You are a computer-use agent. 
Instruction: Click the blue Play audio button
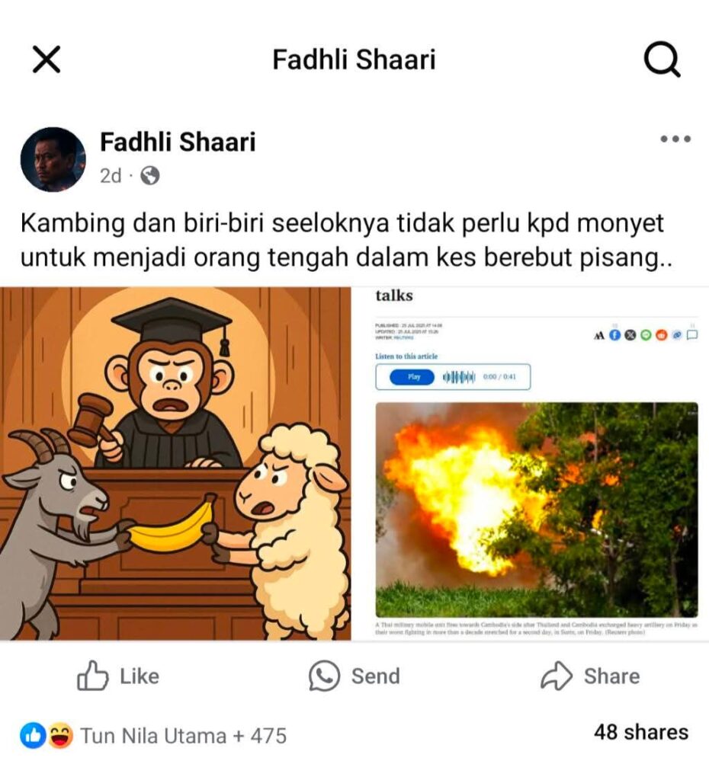coord(412,377)
